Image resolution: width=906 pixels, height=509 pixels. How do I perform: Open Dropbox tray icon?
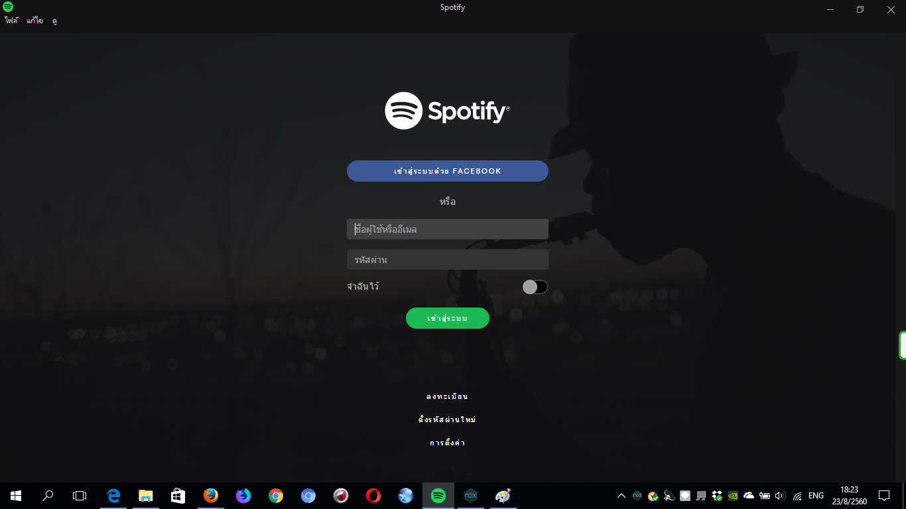coord(717,495)
